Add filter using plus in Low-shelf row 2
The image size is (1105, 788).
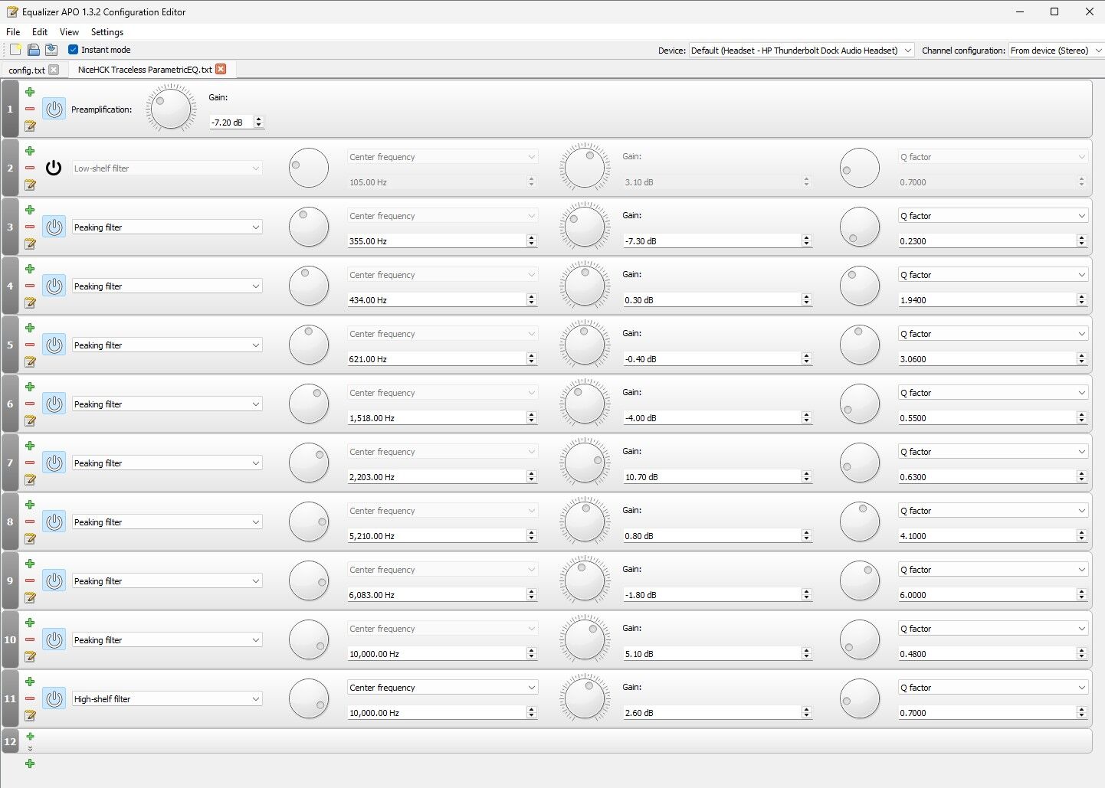click(30, 151)
